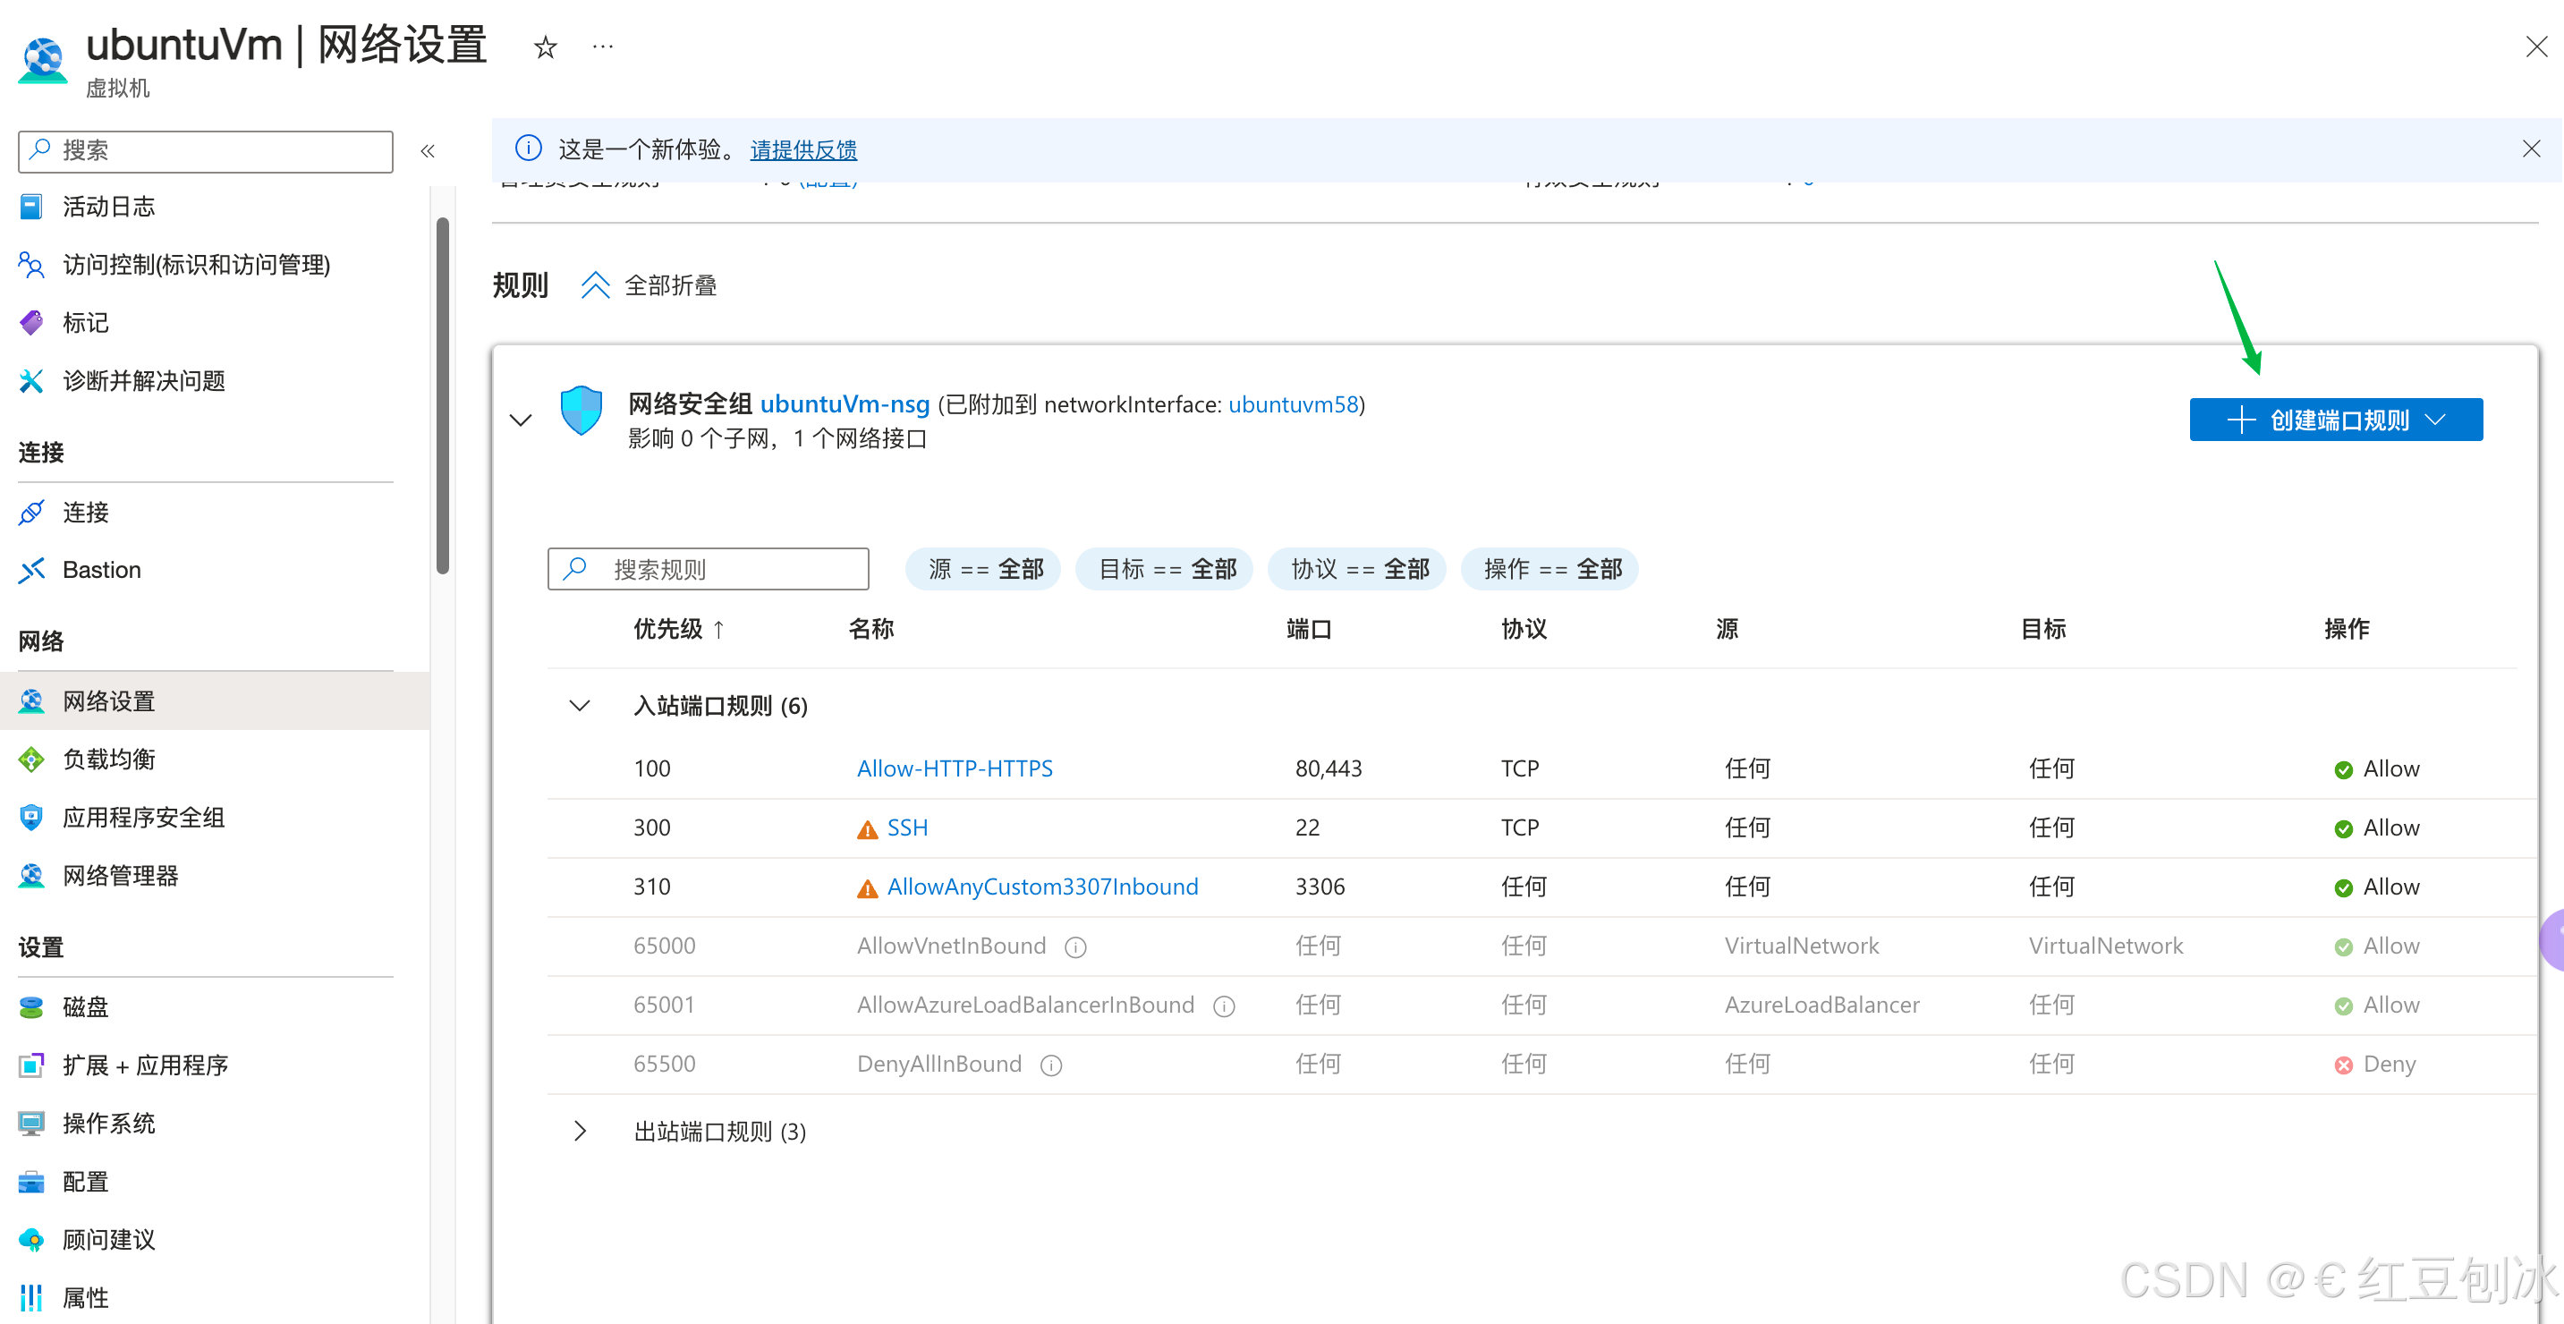Collapse the ubuntuVm-nsg security group section
Screen dimensions: 2564x1324
pos(521,420)
